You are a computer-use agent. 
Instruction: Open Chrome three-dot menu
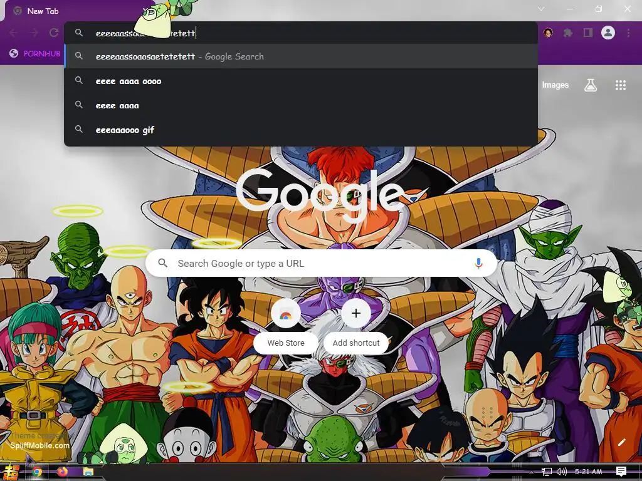[x=628, y=33]
